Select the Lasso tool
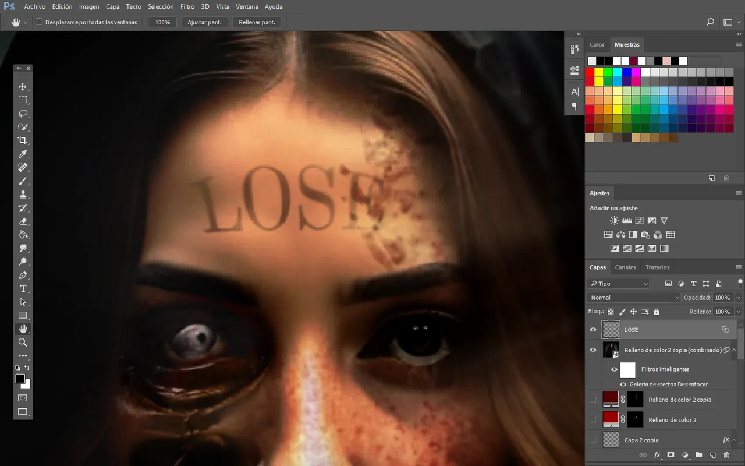 point(23,114)
